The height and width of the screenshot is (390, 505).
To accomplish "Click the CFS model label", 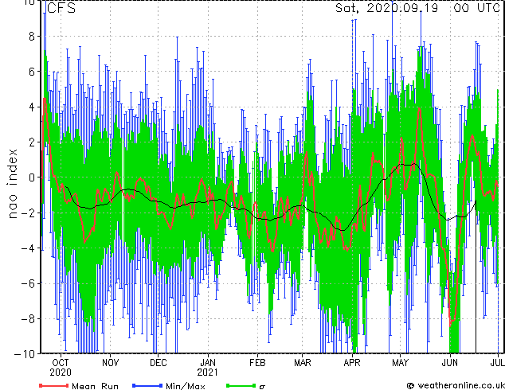I will [61, 8].
